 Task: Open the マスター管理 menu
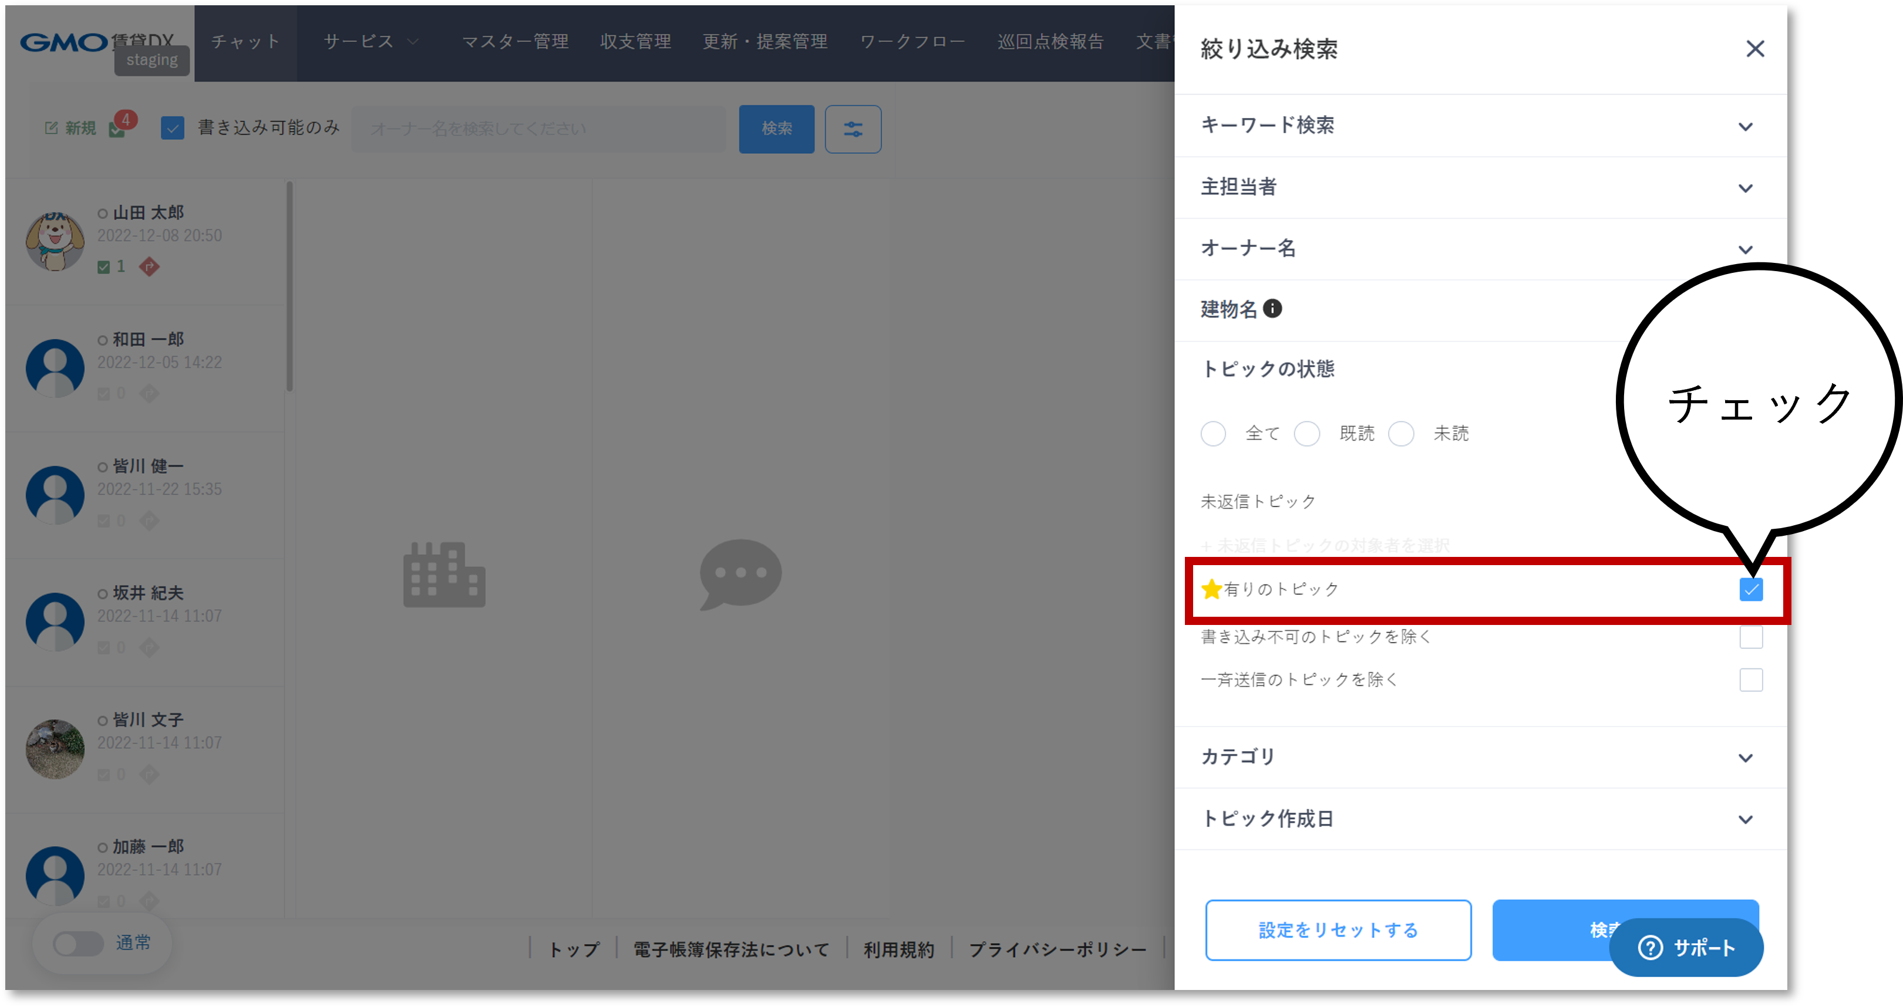point(515,42)
